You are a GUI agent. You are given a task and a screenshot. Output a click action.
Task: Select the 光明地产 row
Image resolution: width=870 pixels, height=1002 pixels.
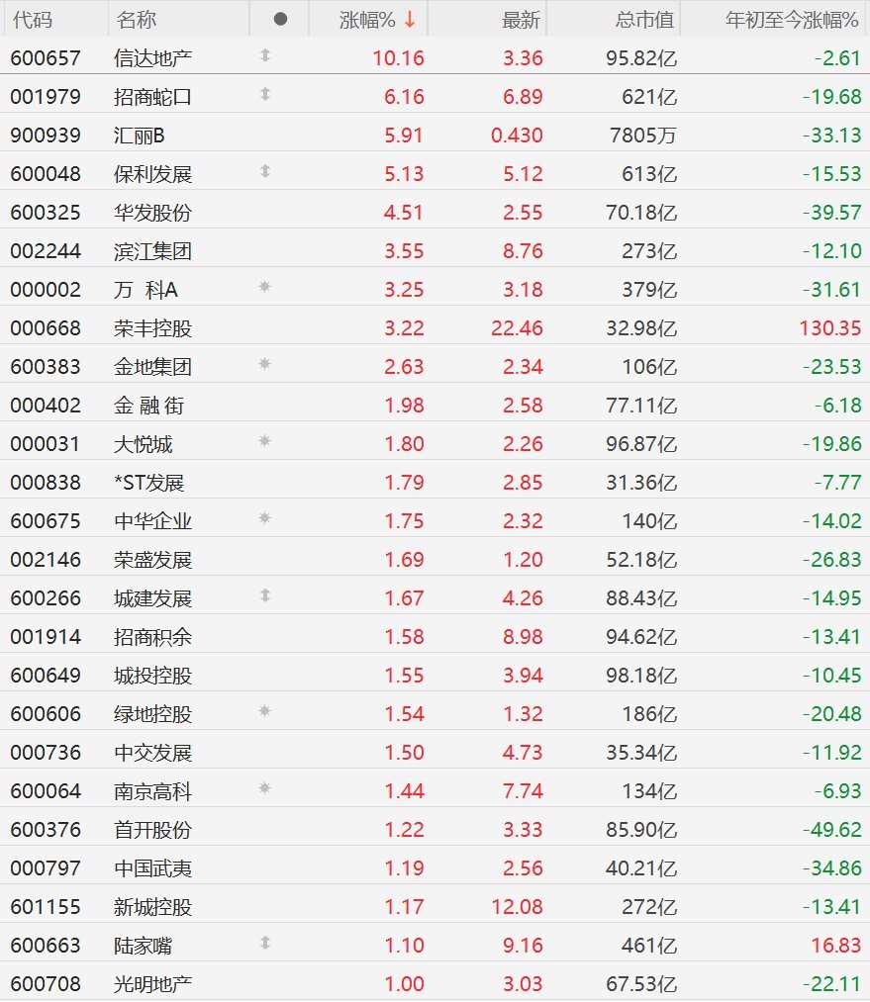coord(435,983)
